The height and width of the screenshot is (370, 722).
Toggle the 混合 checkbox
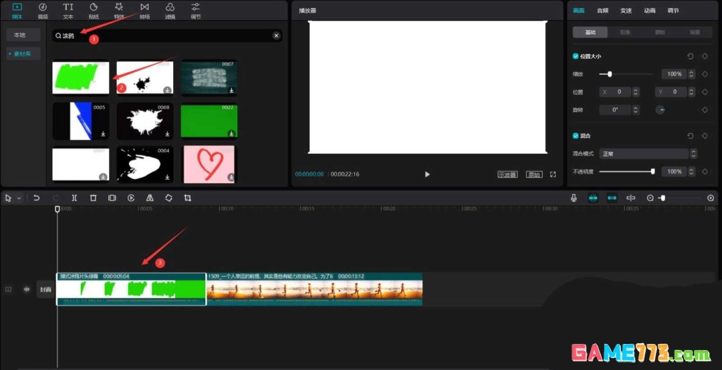click(576, 136)
